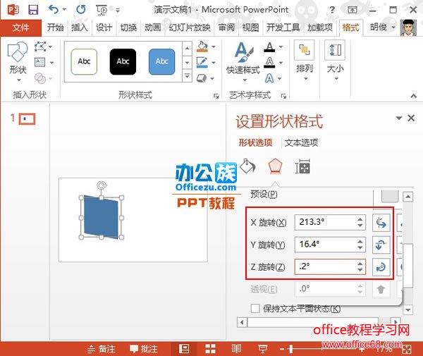Select the Effects pentagon tab

coord(275,166)
